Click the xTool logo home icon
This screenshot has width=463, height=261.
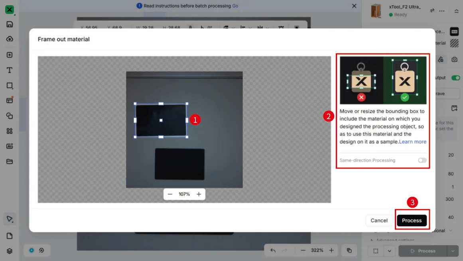coord(10,10)
